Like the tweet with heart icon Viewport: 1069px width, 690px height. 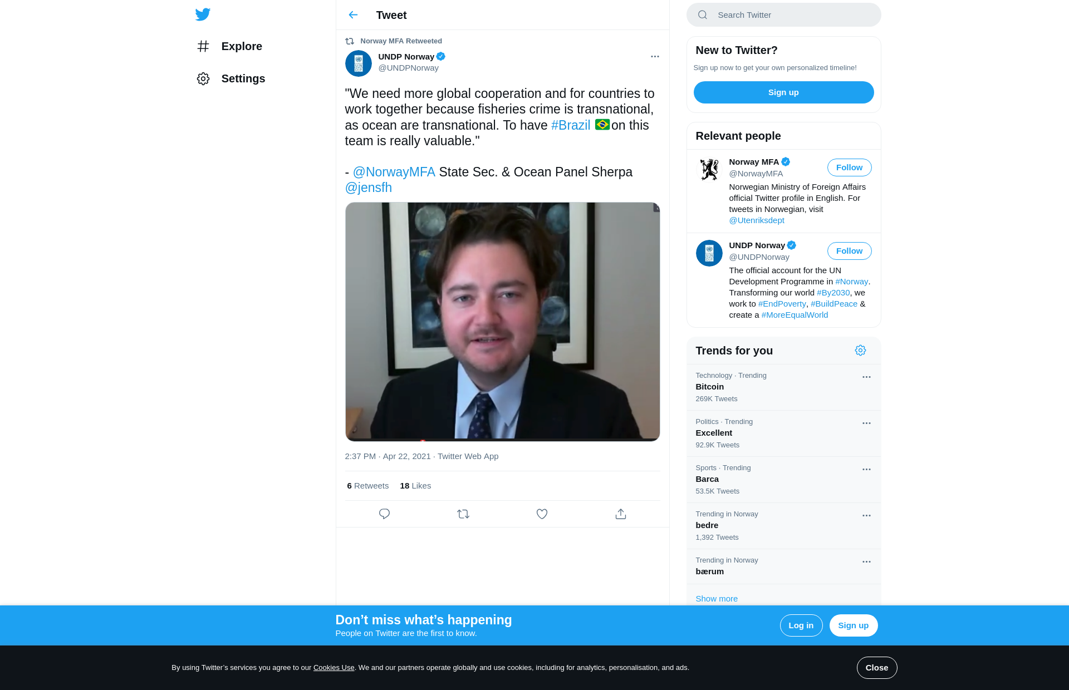point(542,514)
